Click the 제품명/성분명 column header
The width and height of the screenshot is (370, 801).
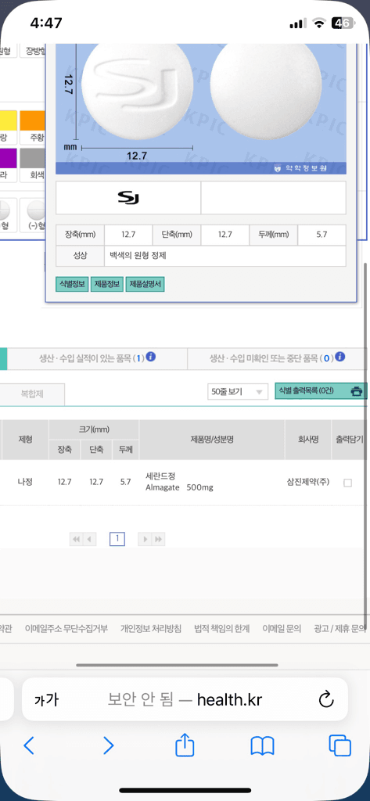pyautogui.click(x=211, y=440)
